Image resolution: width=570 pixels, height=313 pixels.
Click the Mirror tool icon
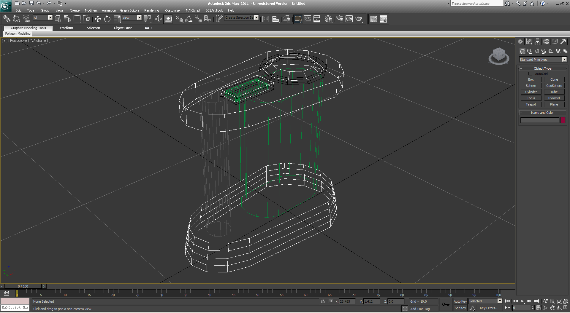point(266,19)
